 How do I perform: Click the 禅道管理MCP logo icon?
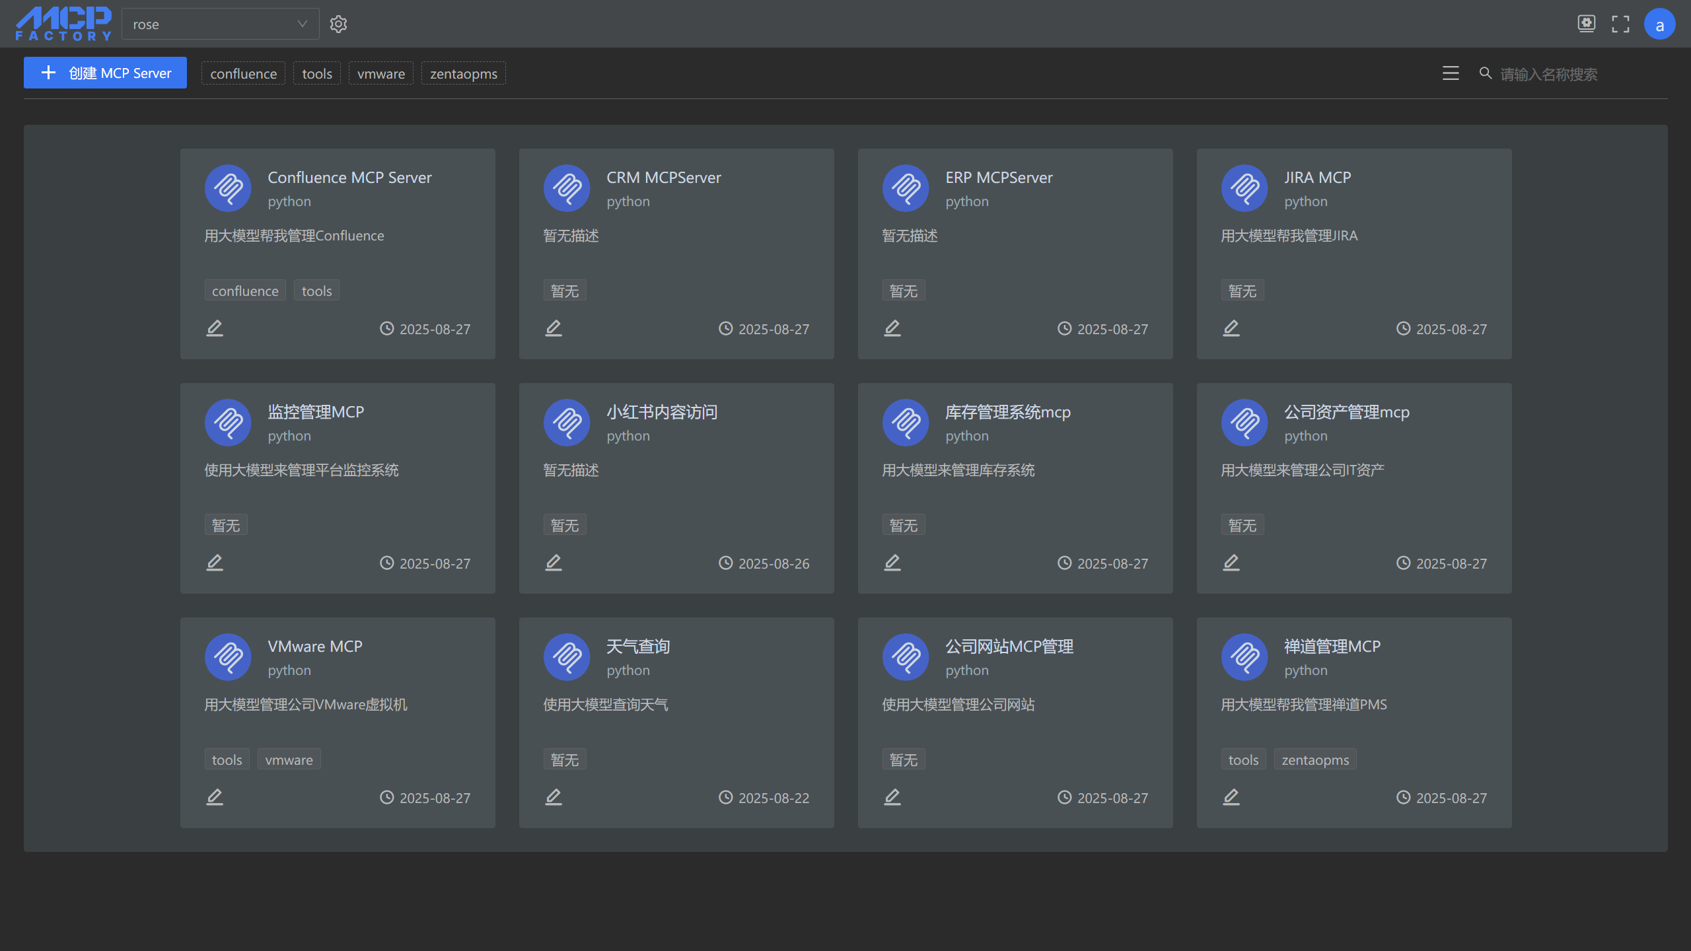point(1244,657)
